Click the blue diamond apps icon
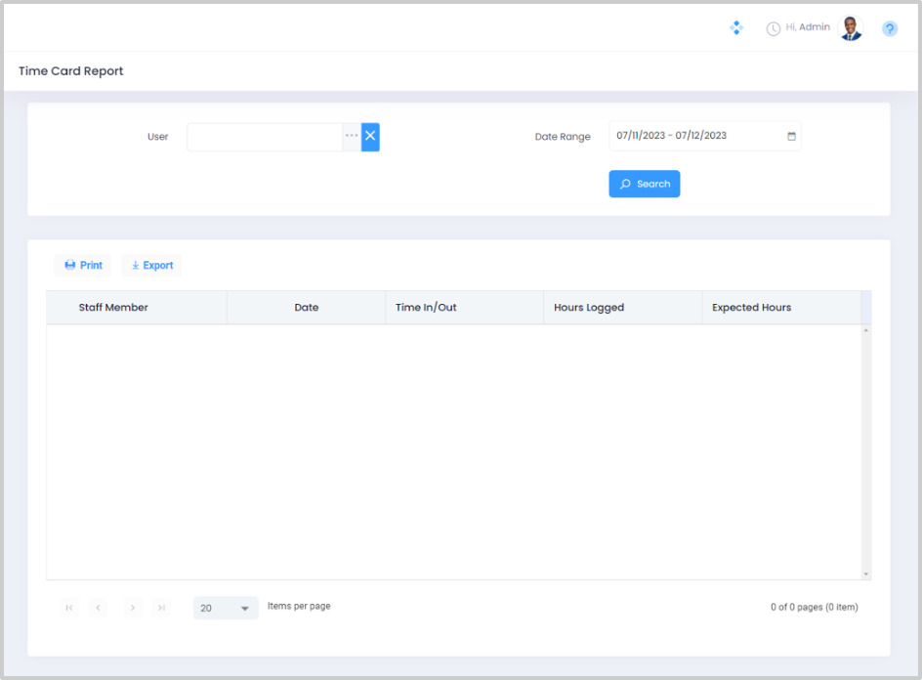Image resolution: width=922 pixels, height=680 pixels. 736,28
